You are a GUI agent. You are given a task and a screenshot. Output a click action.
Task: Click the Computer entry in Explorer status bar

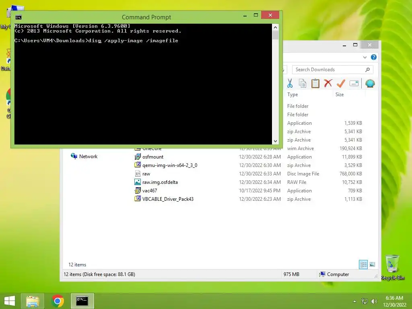tap(334, 274)
